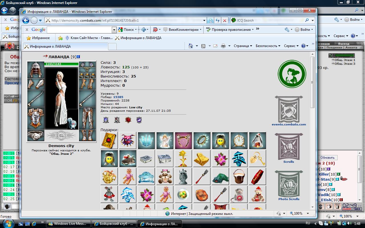
Task: Click the amber stone gift
Action: [x=202, y=194]
